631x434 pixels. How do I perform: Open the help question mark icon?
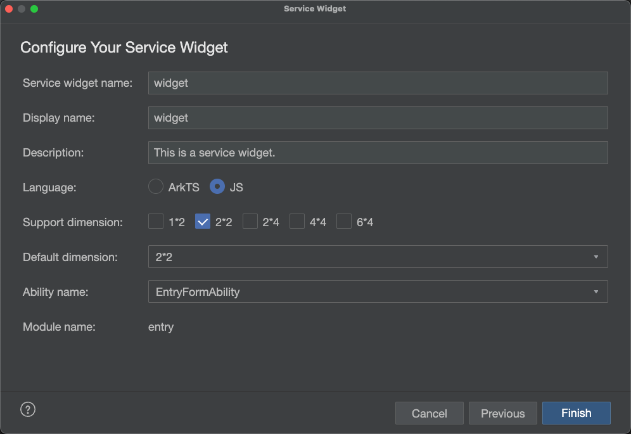click(28, 409)
